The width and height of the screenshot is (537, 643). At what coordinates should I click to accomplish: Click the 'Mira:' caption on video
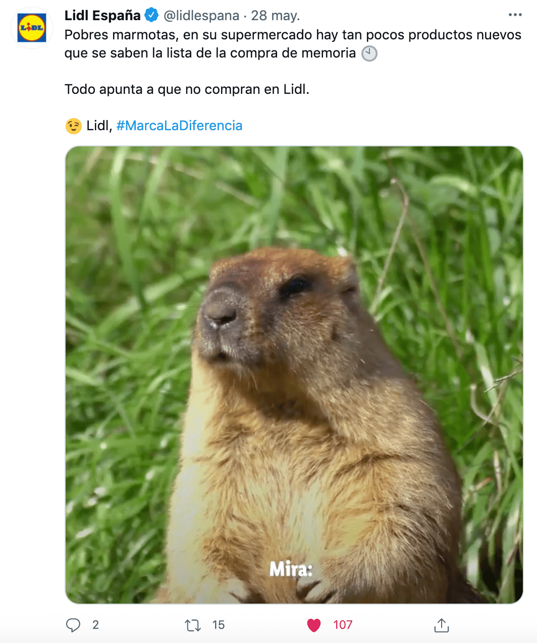tap(291, 570)
